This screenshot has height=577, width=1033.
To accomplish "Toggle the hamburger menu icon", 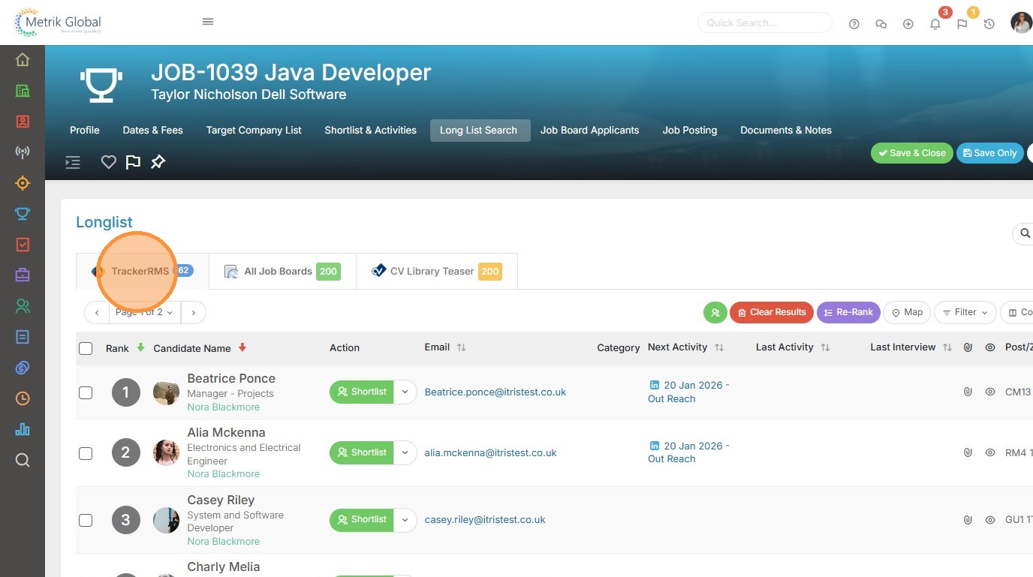I will pyautogui.click(x=208, y=22).
